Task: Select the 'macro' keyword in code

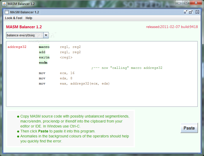Action: (44, 47)
